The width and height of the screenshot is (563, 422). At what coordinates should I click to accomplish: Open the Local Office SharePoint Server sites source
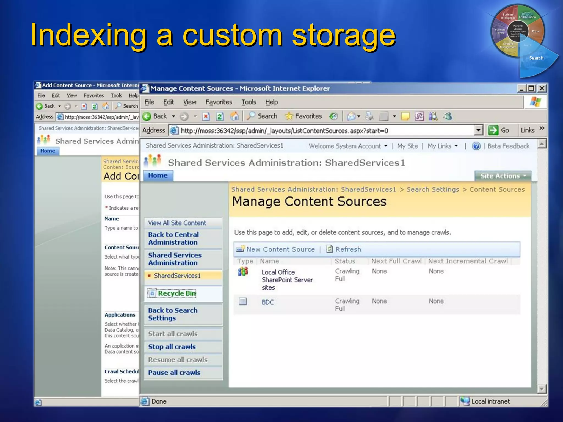(287, 280)
